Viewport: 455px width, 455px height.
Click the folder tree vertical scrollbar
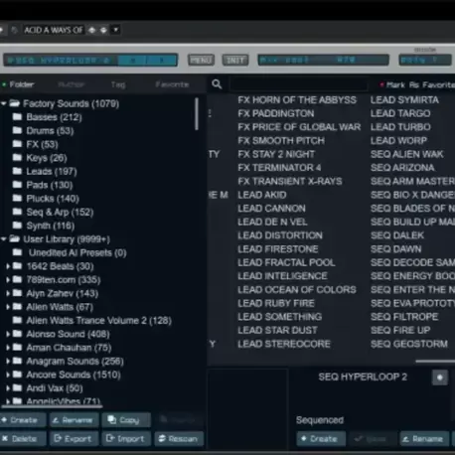tap(197, 114)
